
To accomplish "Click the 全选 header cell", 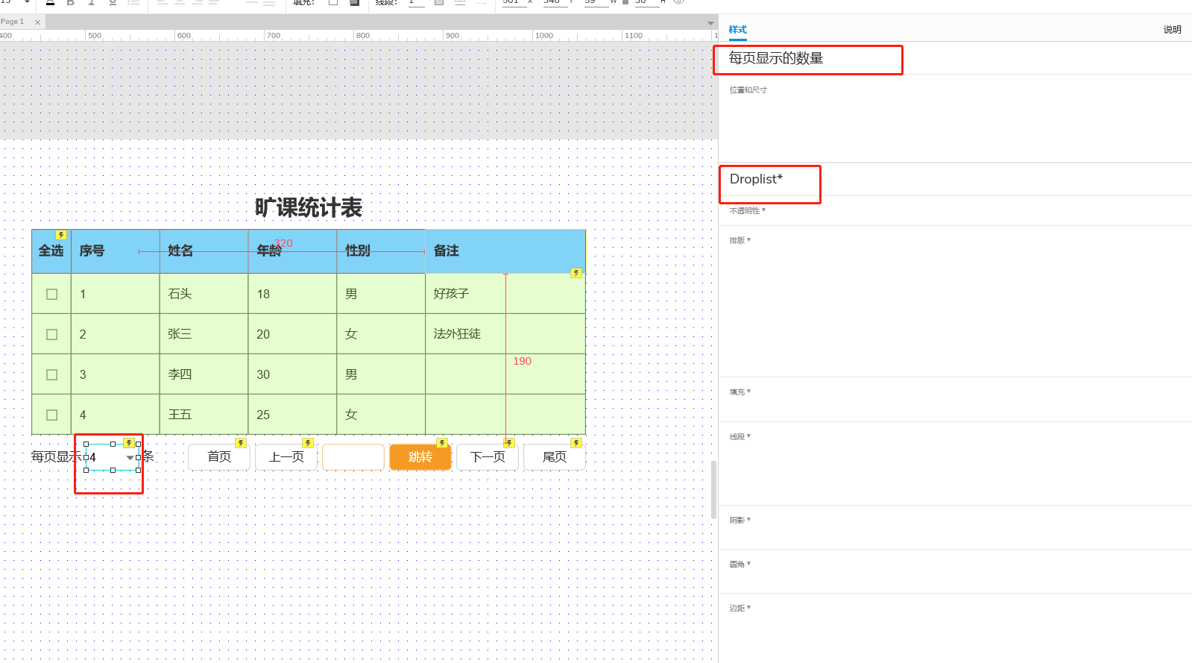I will point(51,251).
